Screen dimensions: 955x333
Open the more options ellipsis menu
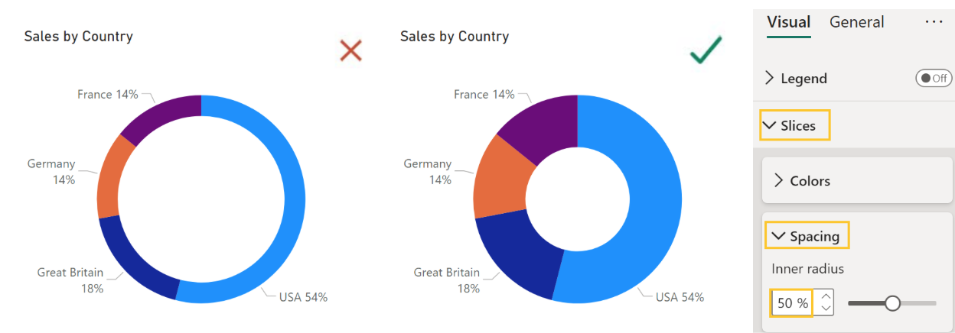(x=934, y=22)
